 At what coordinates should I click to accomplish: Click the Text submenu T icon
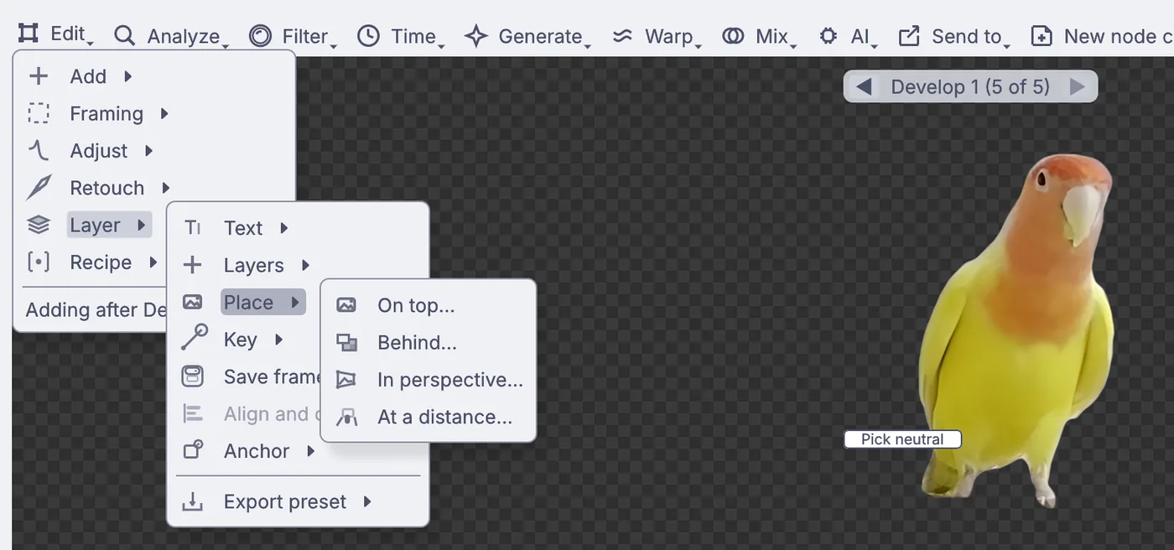coord(193,228)
